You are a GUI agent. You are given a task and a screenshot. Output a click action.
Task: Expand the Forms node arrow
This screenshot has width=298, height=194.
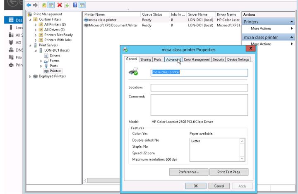[x=41, y=61]
